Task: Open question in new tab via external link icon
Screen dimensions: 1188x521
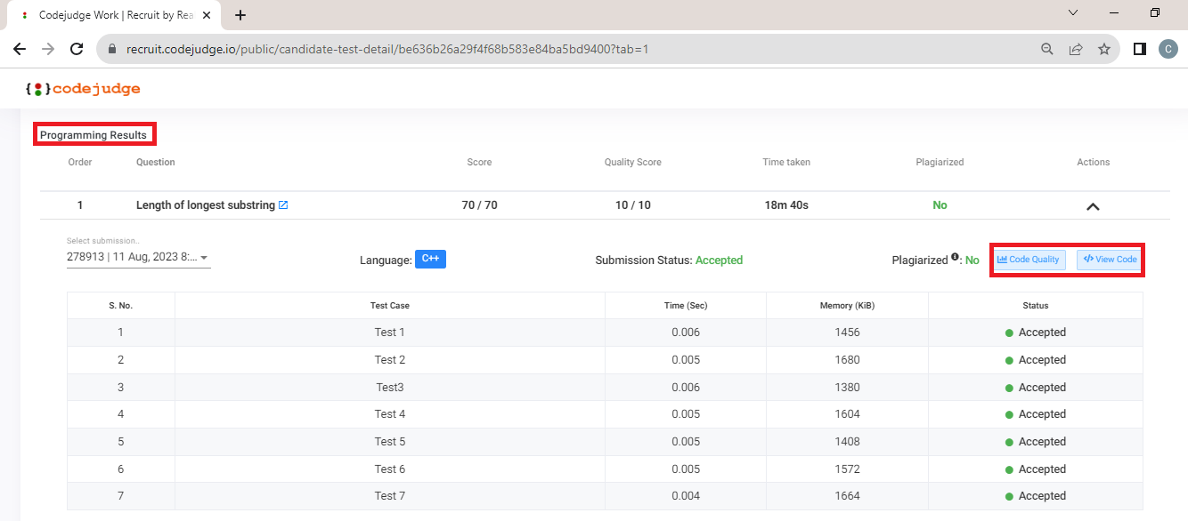Action: [x=284, y=204]
